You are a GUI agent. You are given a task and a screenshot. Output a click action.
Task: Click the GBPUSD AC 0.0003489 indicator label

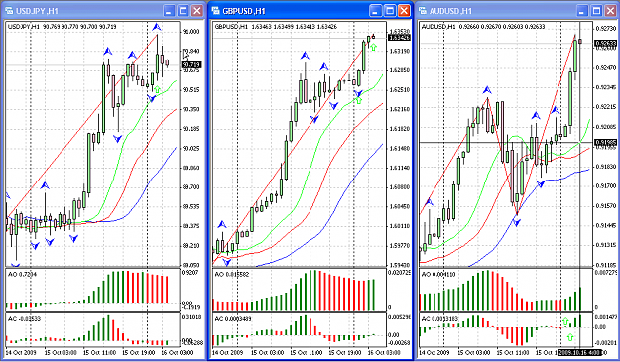pyautogui.click(x=234, y=319)
